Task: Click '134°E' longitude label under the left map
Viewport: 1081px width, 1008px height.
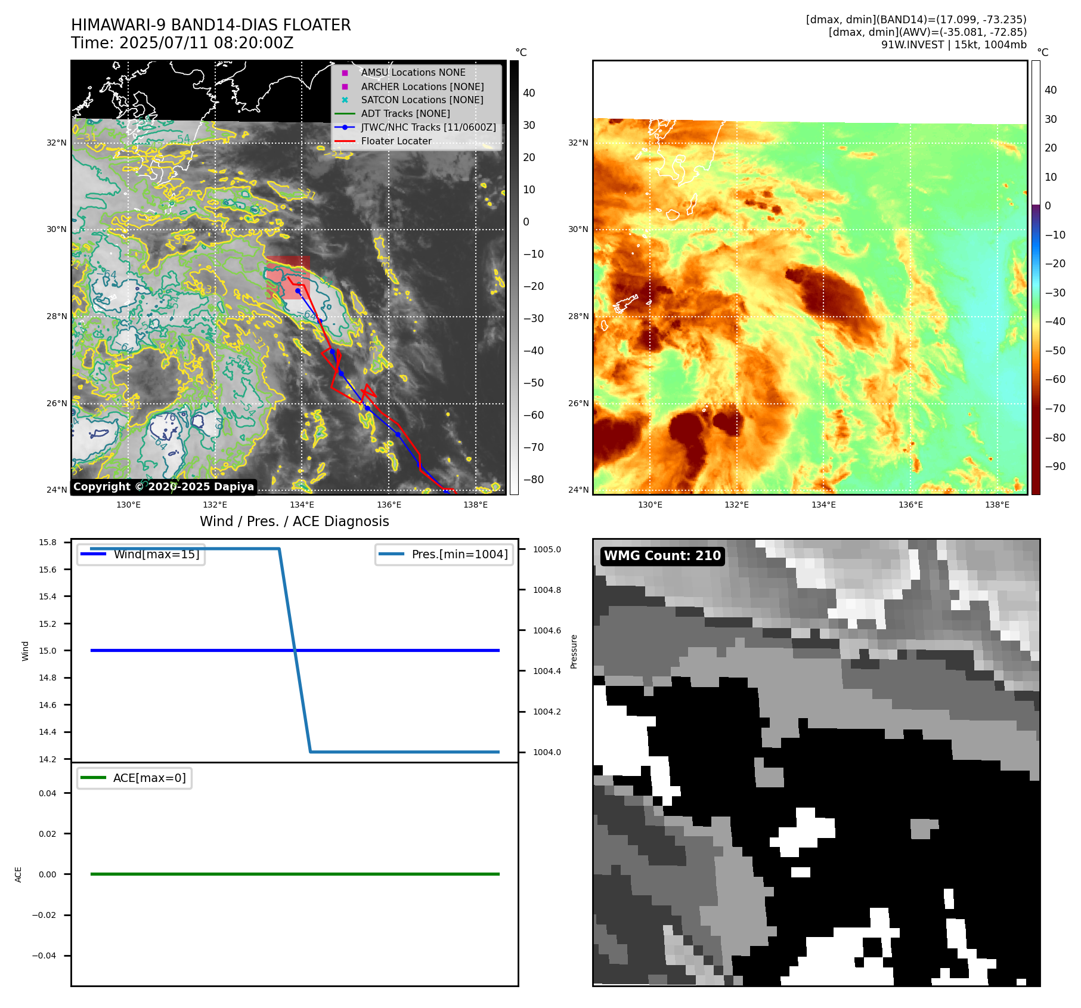Action: (302, 505)
